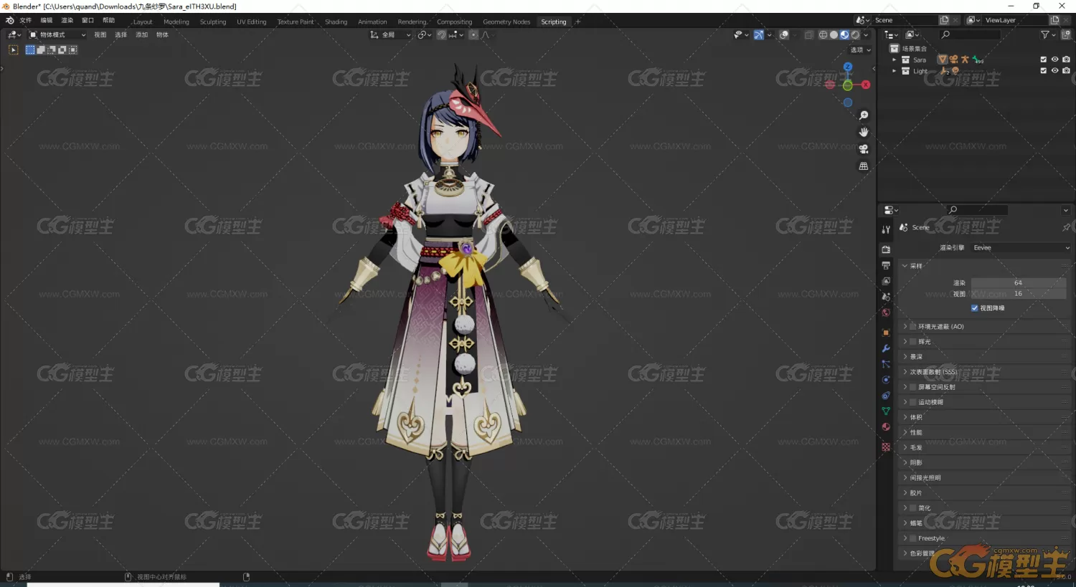This screenshot has height=587, width=1076.
Task: Enable the Freestyle checkbox
Action: tap(913, 538)
